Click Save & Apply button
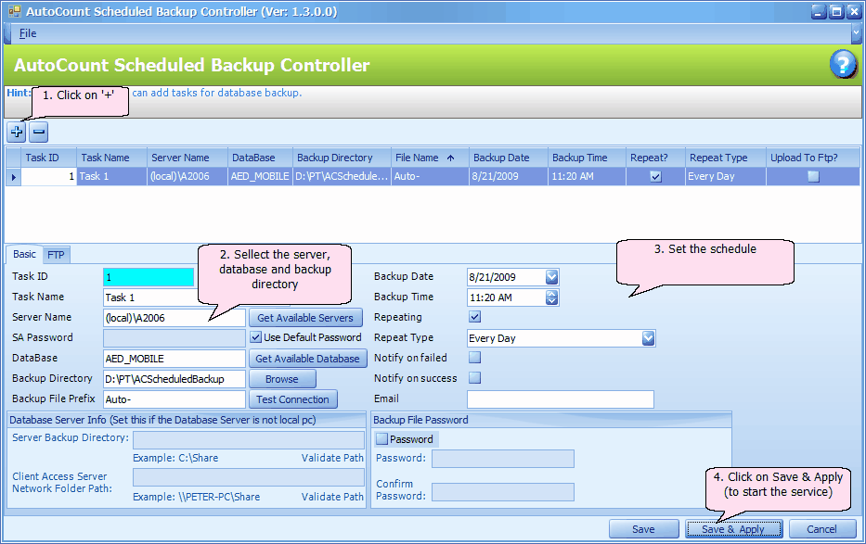 [x=733, y=529]
